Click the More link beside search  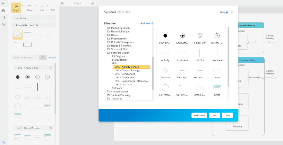coord(52,58)
